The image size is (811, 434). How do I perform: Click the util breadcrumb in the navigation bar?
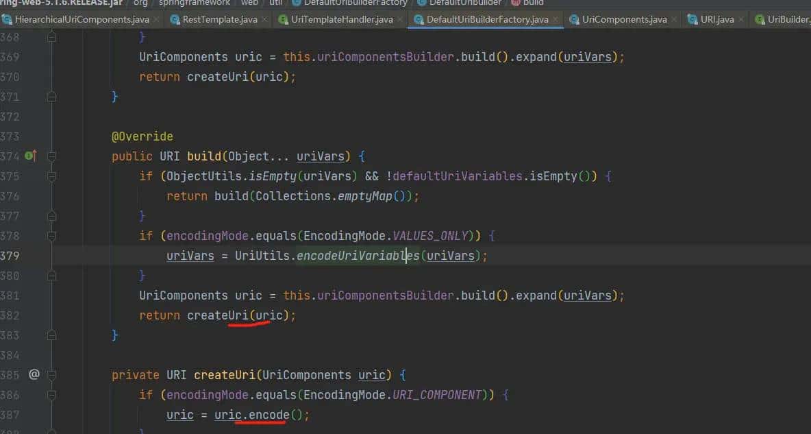275,3
